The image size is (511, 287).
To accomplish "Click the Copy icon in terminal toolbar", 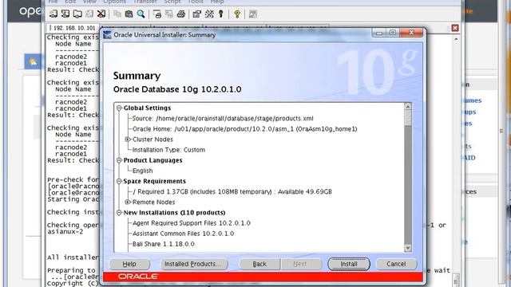I will 117,14.
